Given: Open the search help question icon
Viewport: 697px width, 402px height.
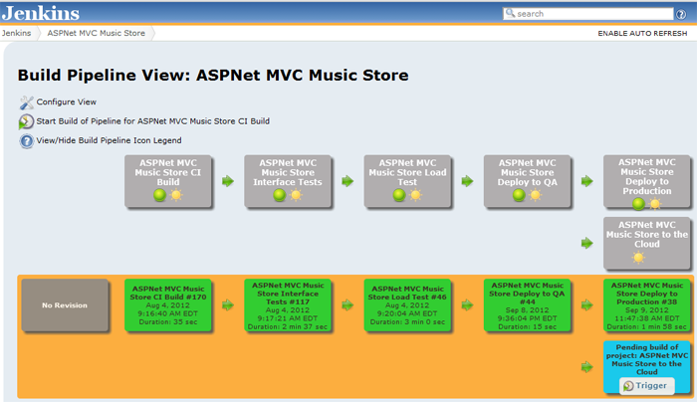Looking at the screenshot, I should [681, 14].
